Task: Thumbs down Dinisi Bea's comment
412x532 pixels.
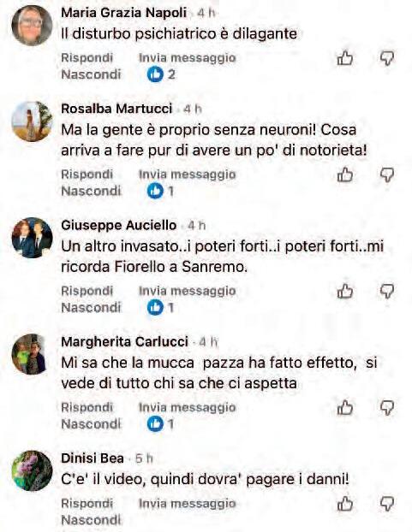Action: [386, 504]
